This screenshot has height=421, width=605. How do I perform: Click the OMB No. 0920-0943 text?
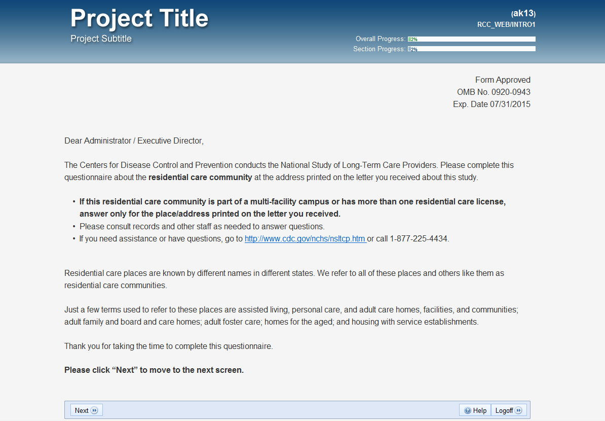click(494, 92)
